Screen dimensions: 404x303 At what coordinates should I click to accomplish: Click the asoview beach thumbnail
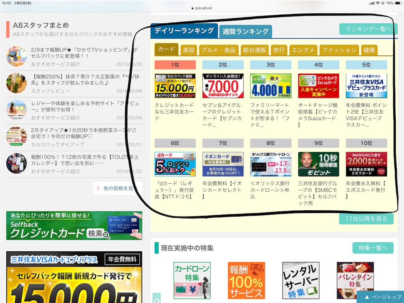17,110
